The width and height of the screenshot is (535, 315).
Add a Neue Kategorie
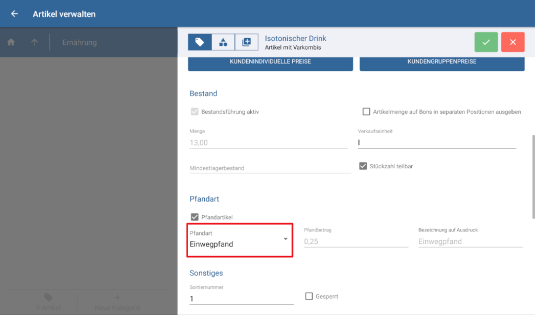(117, 302)
